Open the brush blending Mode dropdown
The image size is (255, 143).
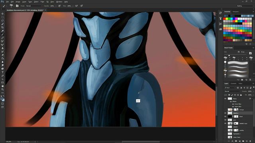coord(34,6)
